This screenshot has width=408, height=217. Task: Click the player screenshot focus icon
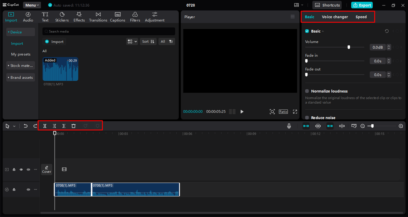(272, 112)
